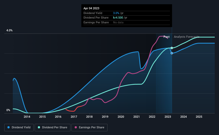The image size is (219, 135).
Task: Toggle the Earnings Per Share legend button
Action: [x=89, y=128]
